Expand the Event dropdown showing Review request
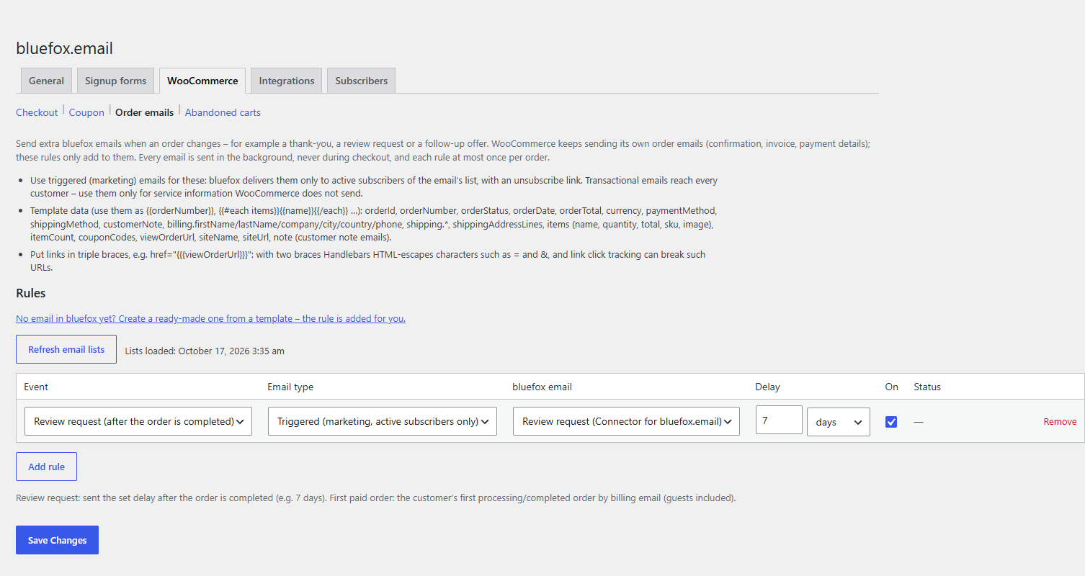The height and width of the screenshot is (576, 1085). (138, 421)
